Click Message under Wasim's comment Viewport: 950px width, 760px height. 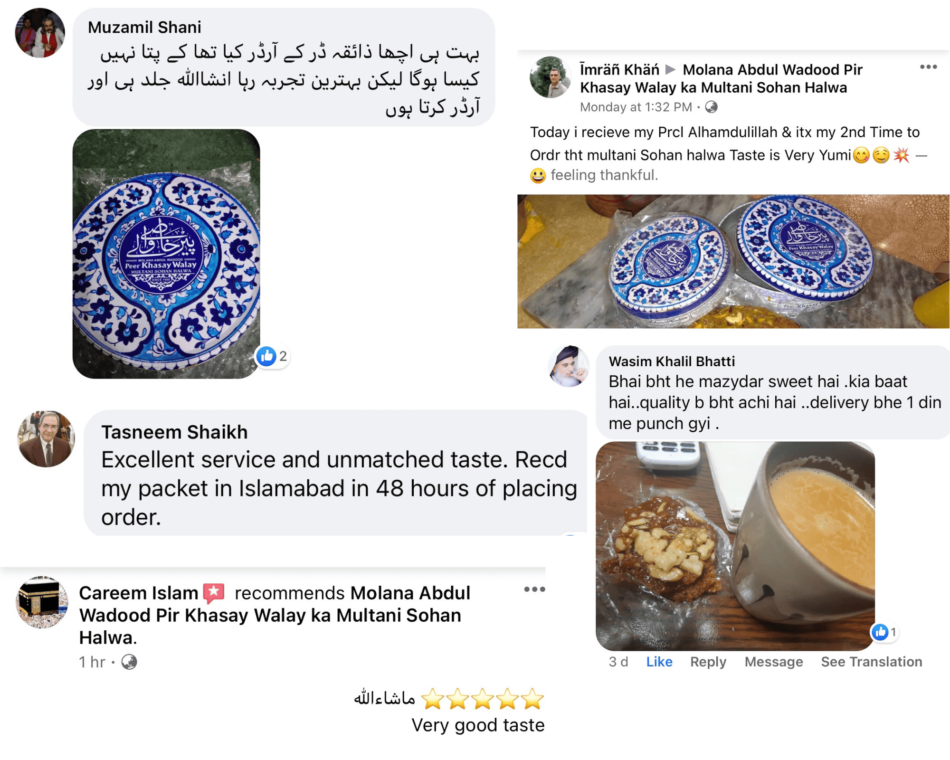click(x=773, y=662)
